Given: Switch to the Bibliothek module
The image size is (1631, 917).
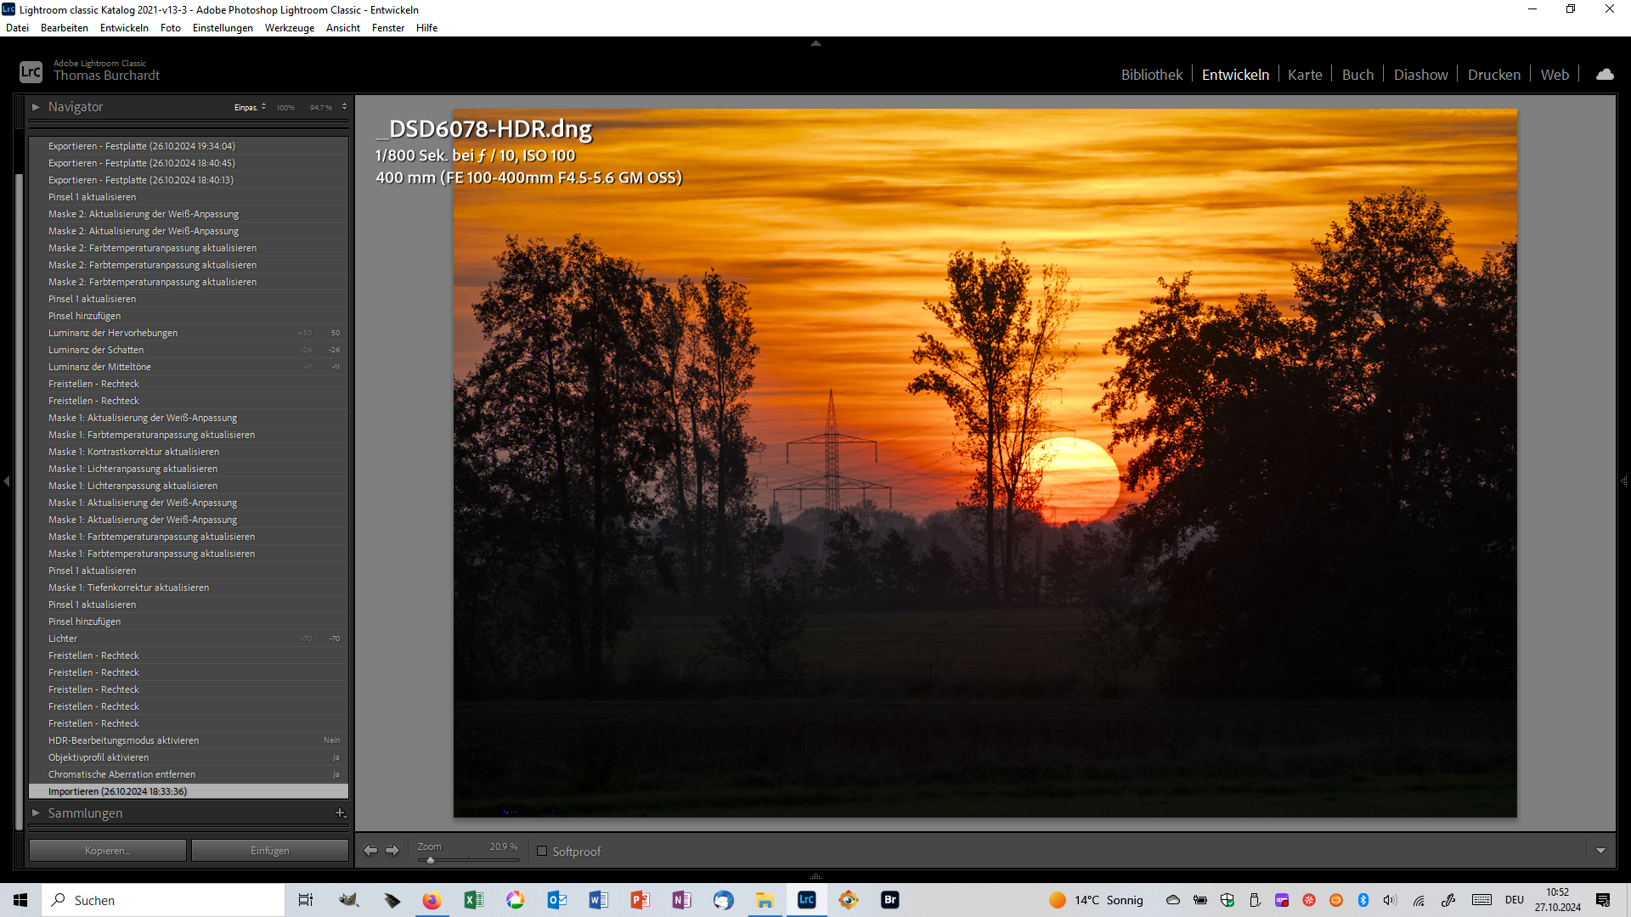Looking at the screenshot, I should pos(1151,75).
